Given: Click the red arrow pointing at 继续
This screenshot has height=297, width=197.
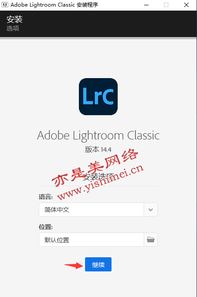Looking at the screenshot, I should pos(74,265).
